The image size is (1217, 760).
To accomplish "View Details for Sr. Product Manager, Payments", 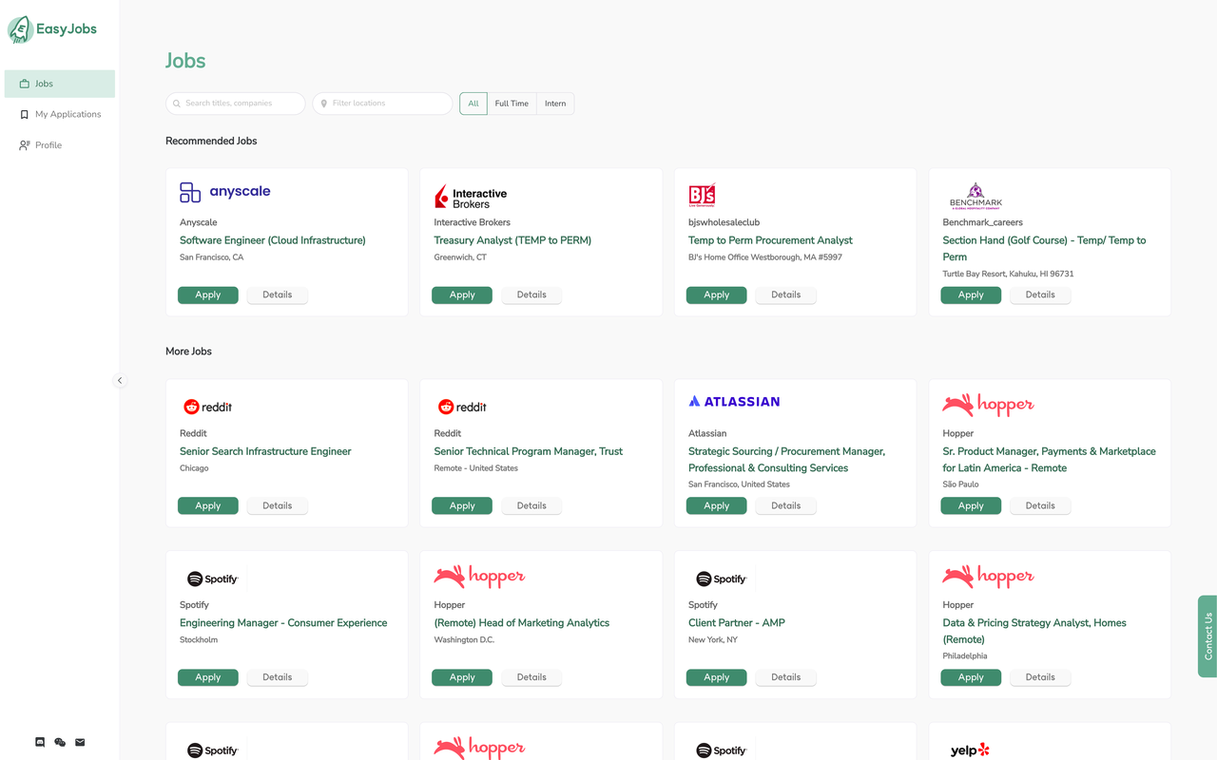I will tap(1040, 506).
